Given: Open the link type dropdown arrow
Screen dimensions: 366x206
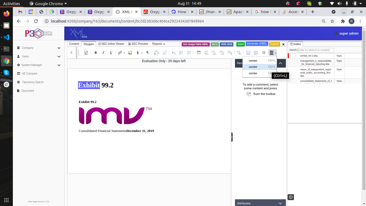Looking at the screenshot, I should point(124,53).
